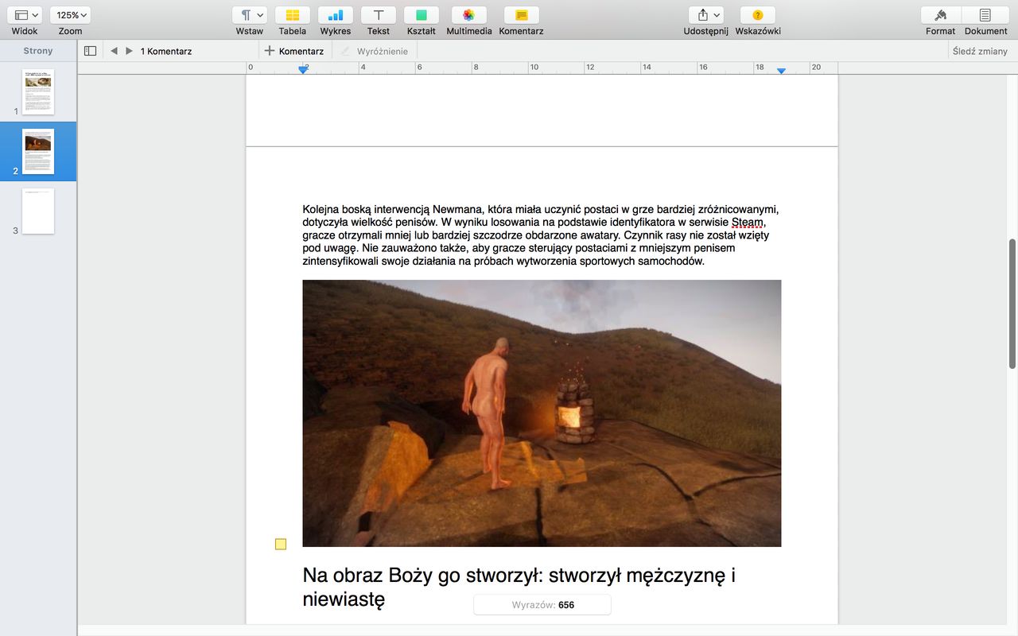Open the Wstaw insert dropdown

(250, 15)
